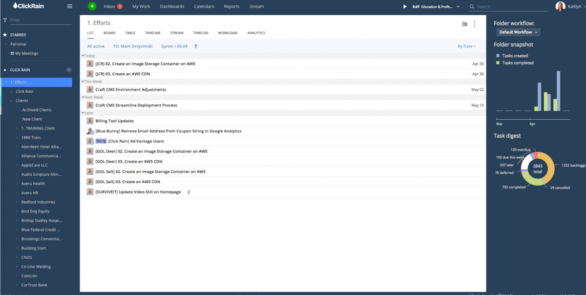Click the Tasks created legend swatch
This screenshot has height=295, width=586.
(x=498, y=56)
